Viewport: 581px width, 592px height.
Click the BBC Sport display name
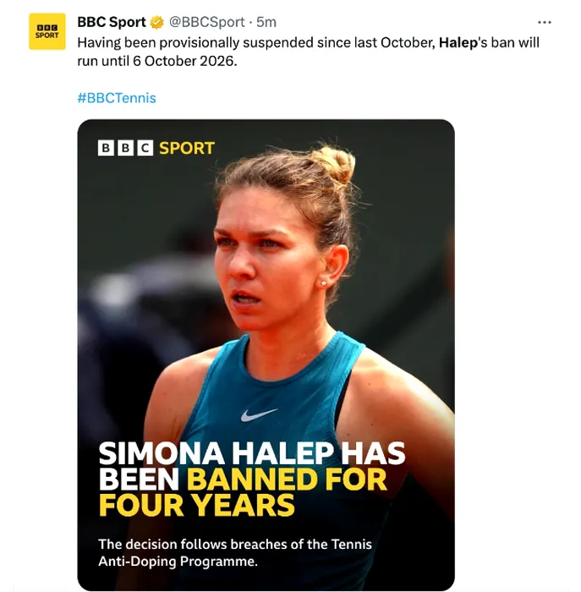(112, 22)
